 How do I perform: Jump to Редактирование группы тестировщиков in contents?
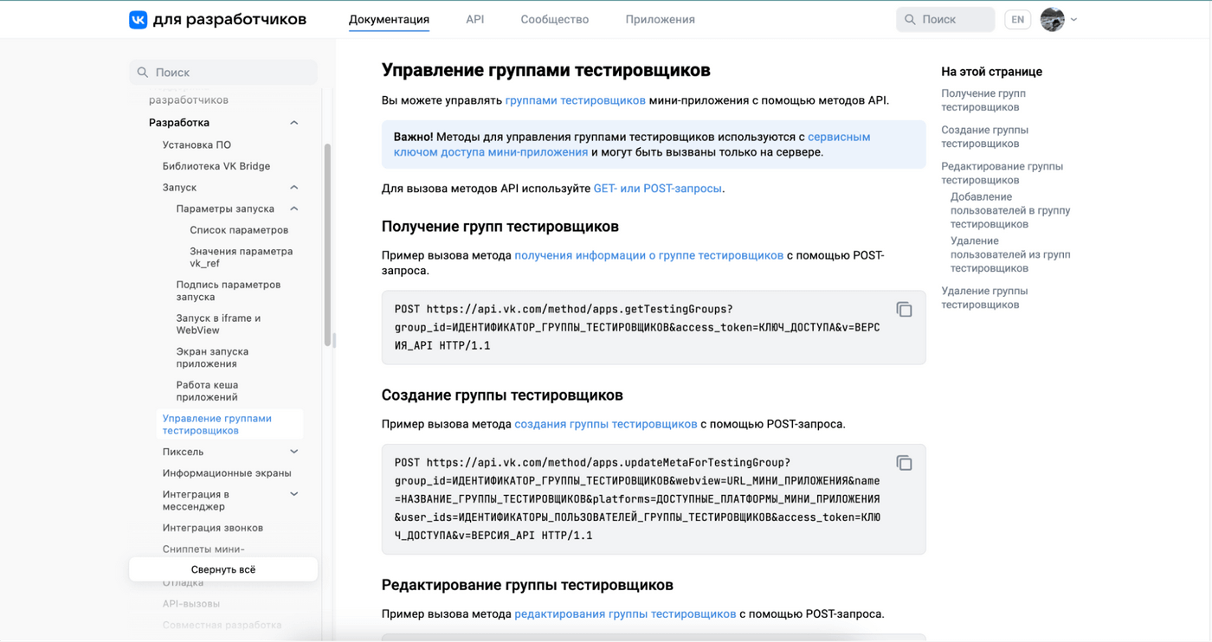1002,173
